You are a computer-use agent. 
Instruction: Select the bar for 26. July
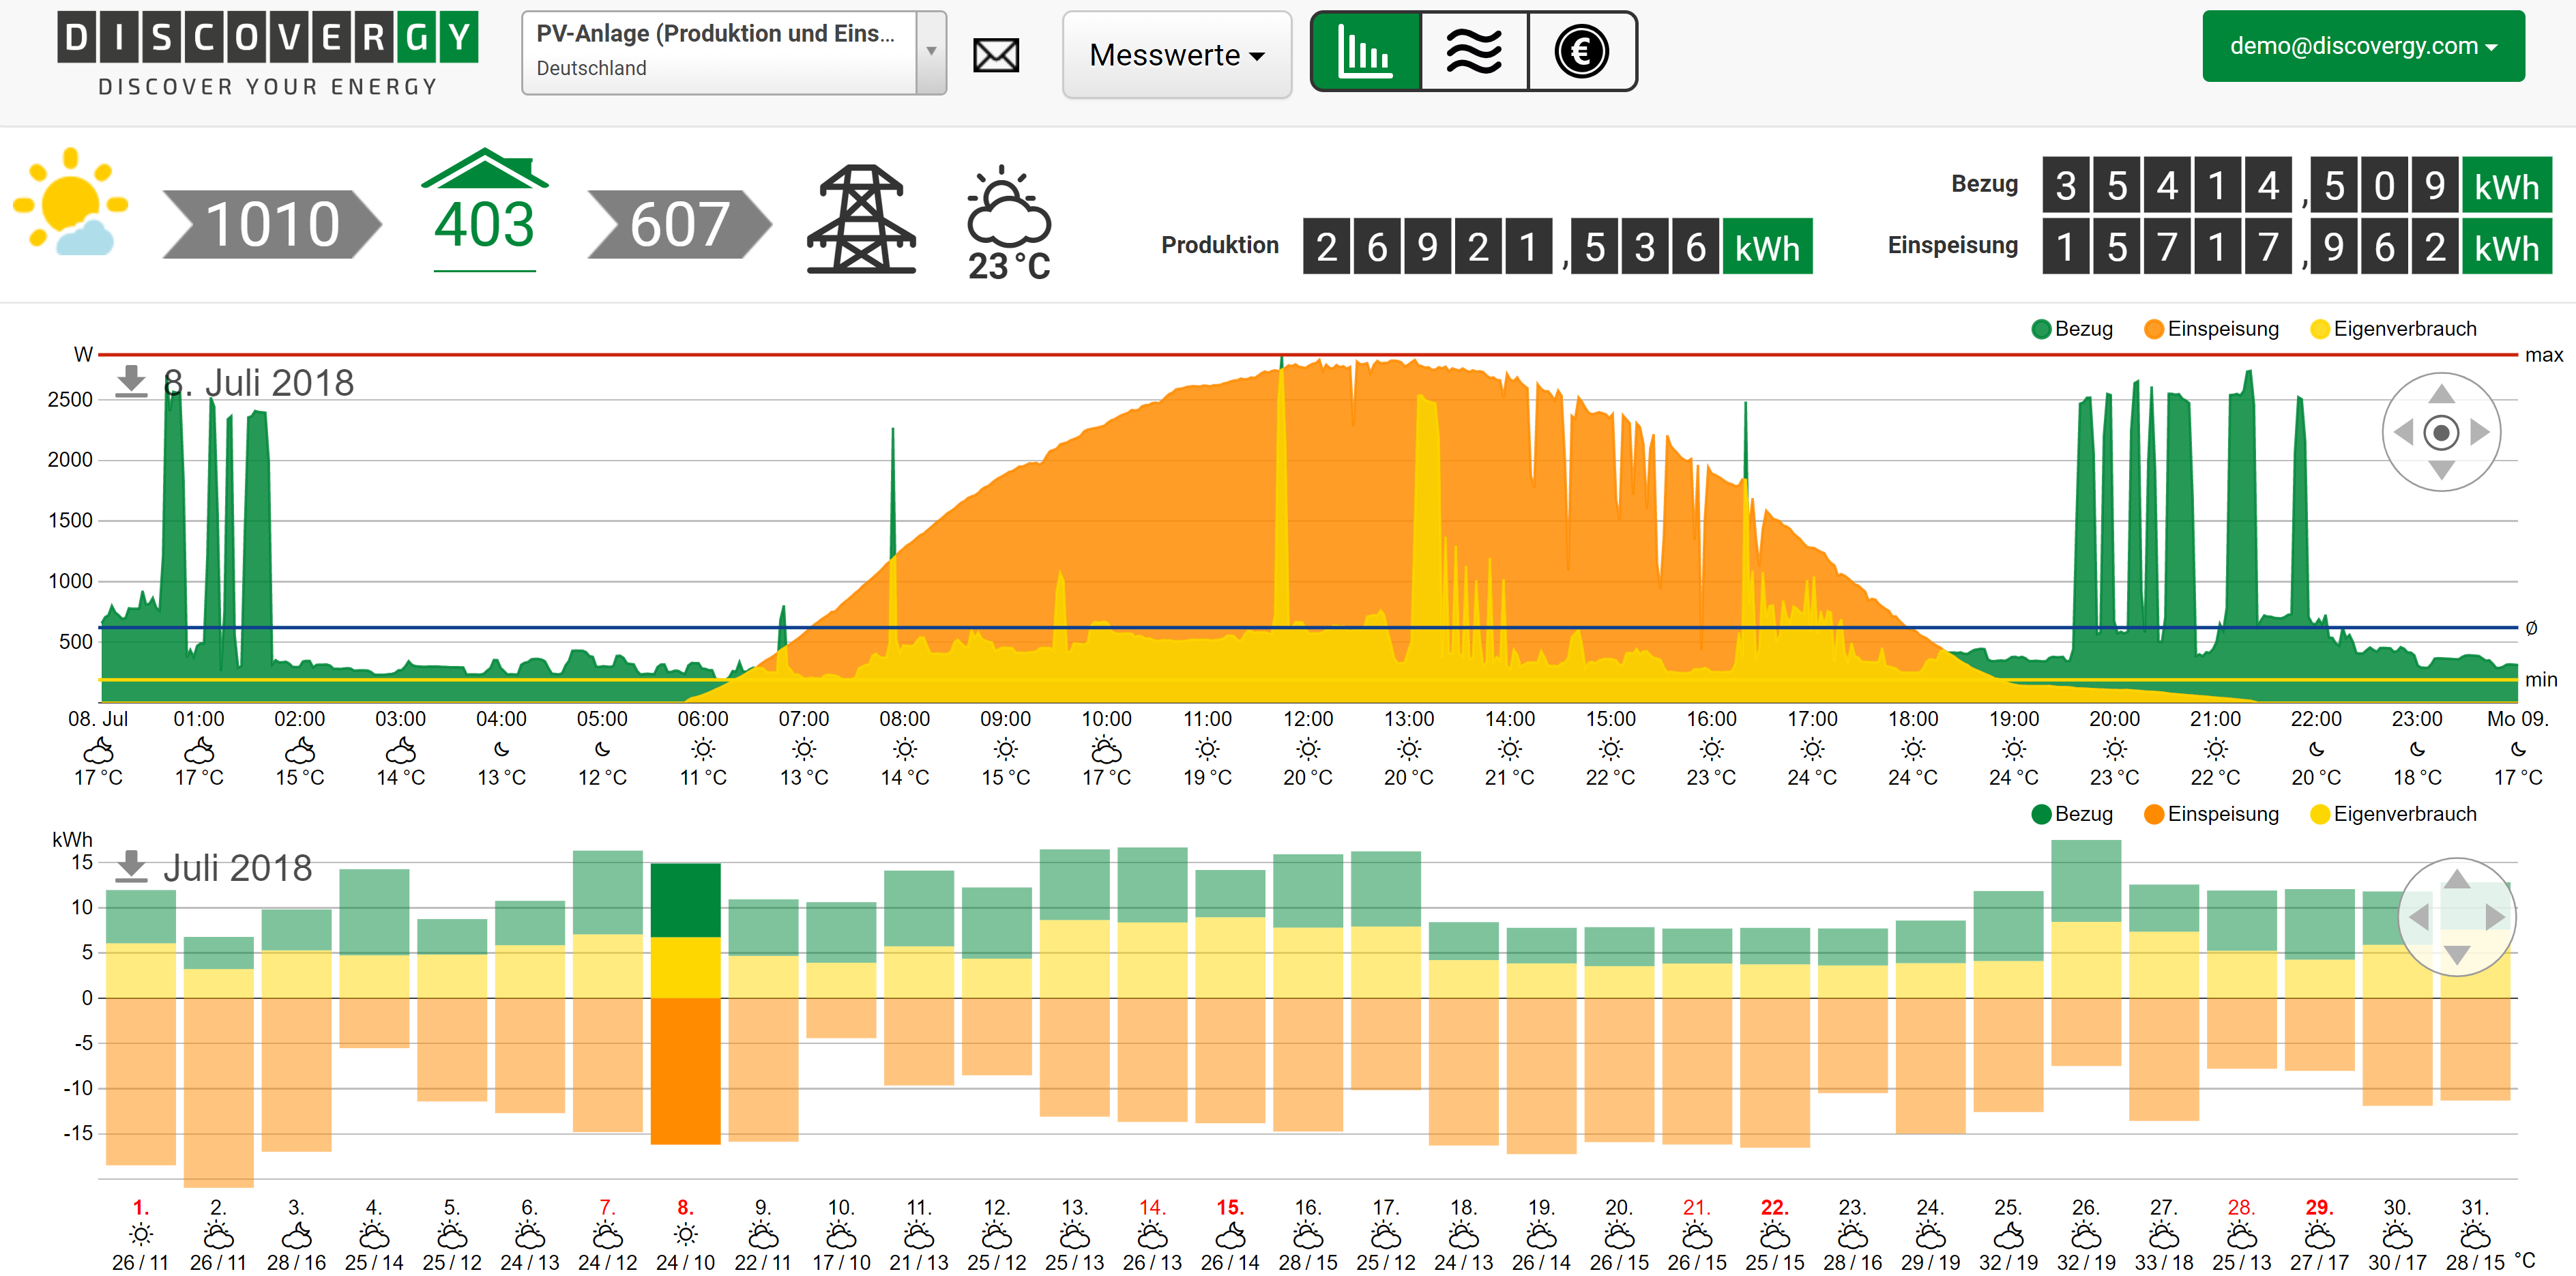[x=2086, y=952]
